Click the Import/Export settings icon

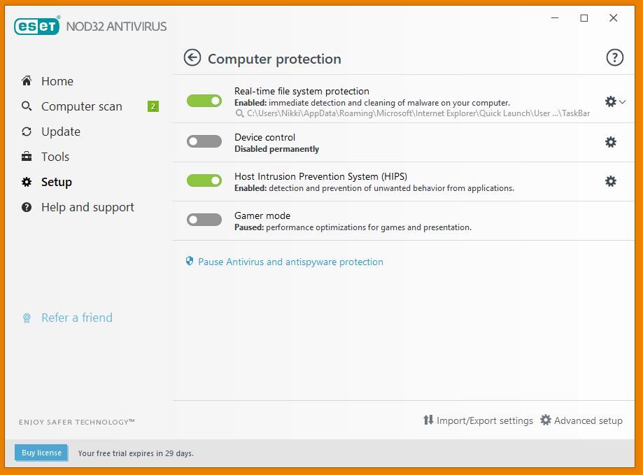point(428,420)
